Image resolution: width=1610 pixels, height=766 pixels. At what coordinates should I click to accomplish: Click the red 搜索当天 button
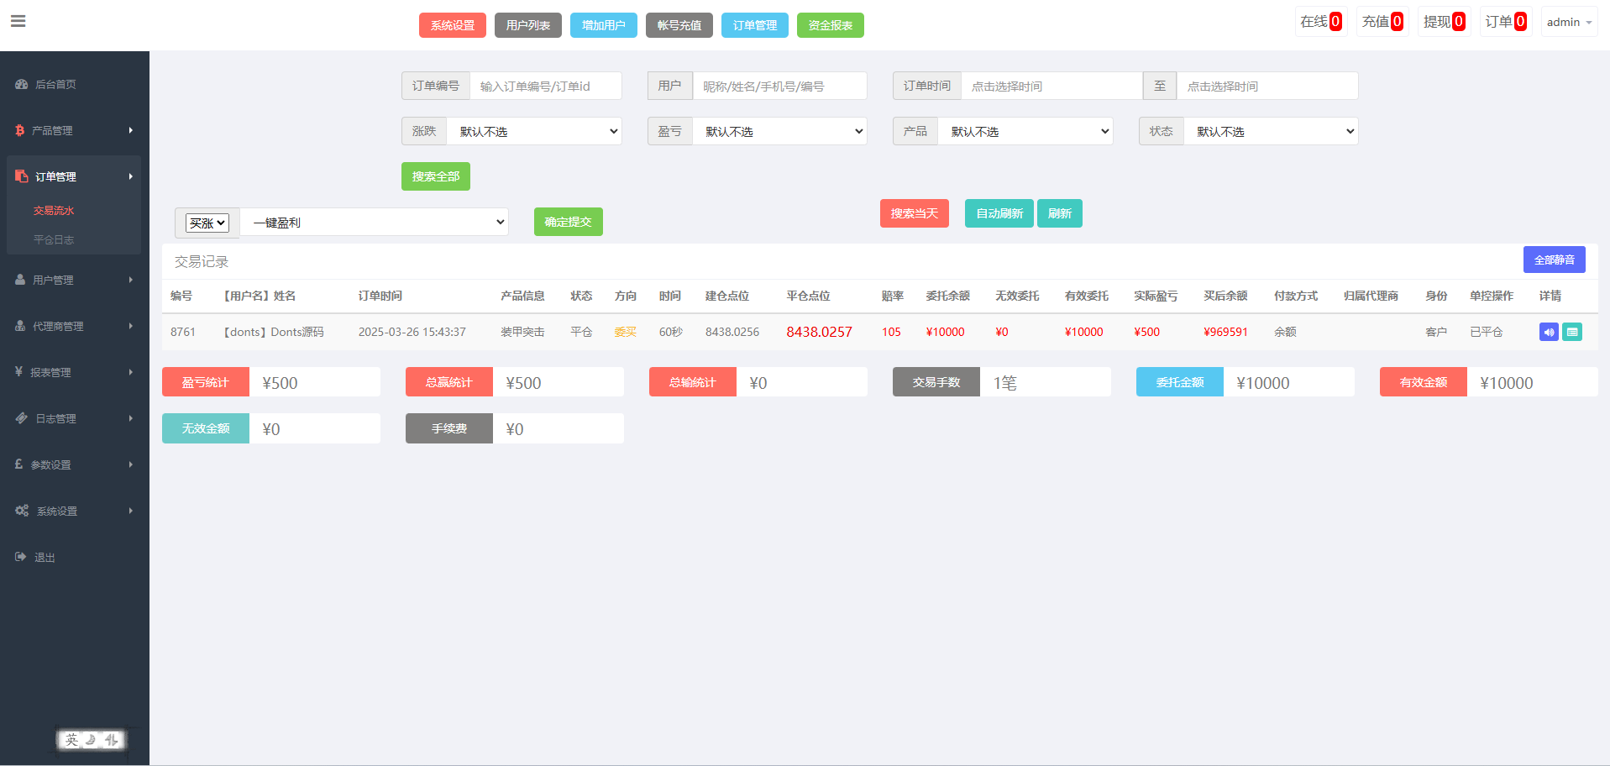coord(914,213)
